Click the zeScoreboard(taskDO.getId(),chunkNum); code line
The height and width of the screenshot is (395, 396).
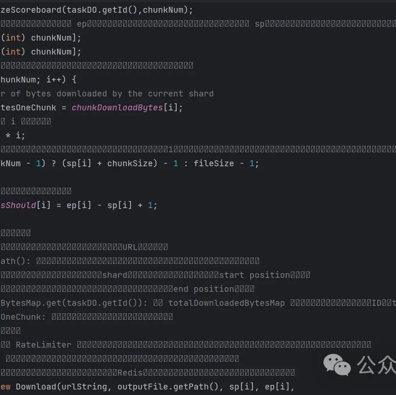[97, 10]
